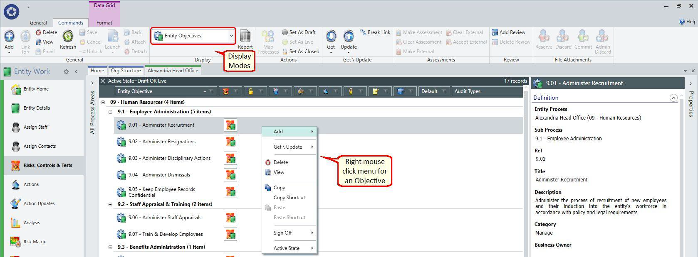
Task: Open Entity Work settings gear
Action: [66, 71]
